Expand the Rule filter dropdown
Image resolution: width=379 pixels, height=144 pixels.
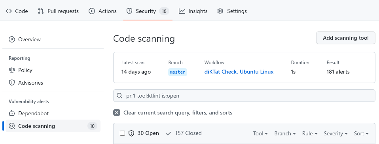point(310,133)
